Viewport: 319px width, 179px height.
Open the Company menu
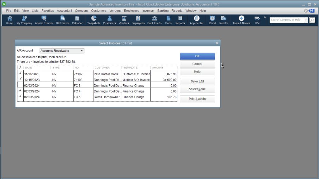[82, 11]
